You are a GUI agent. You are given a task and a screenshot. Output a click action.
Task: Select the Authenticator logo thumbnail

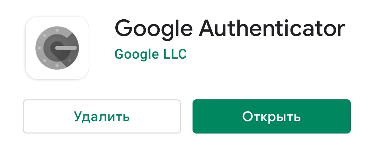click(x=57, y=48)
